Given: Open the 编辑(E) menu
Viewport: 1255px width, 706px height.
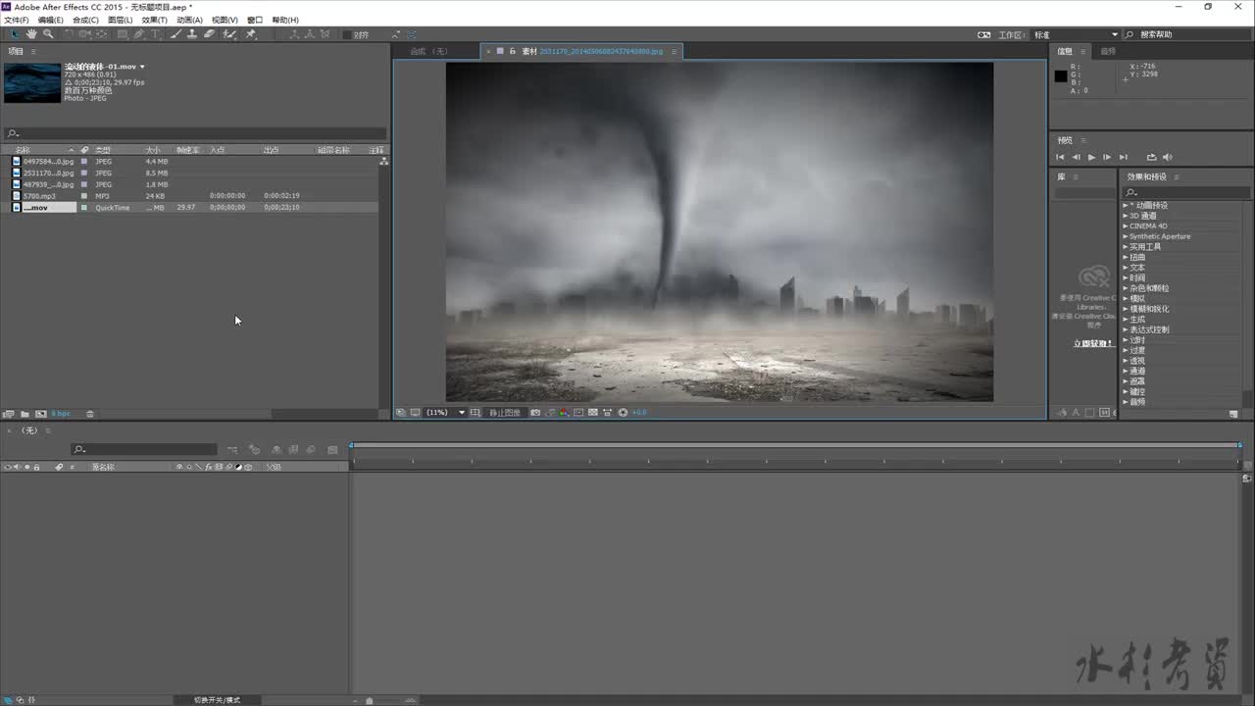Looking at the screenshot, I should pos(51,20).
